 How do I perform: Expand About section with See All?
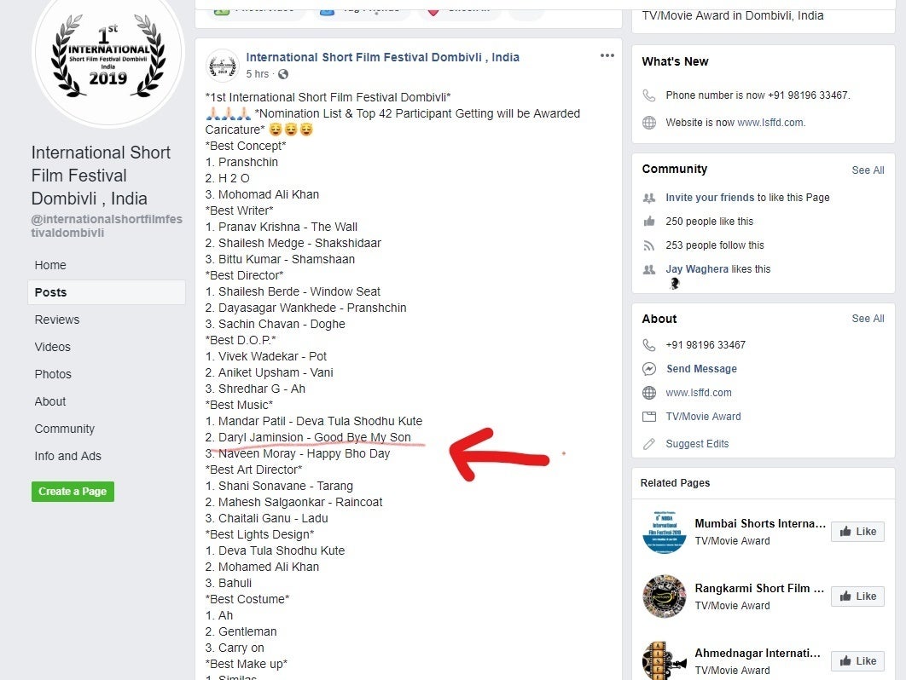pos(867,319)
